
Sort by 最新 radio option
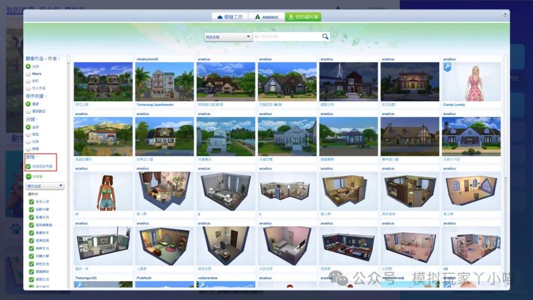(29, 104)
